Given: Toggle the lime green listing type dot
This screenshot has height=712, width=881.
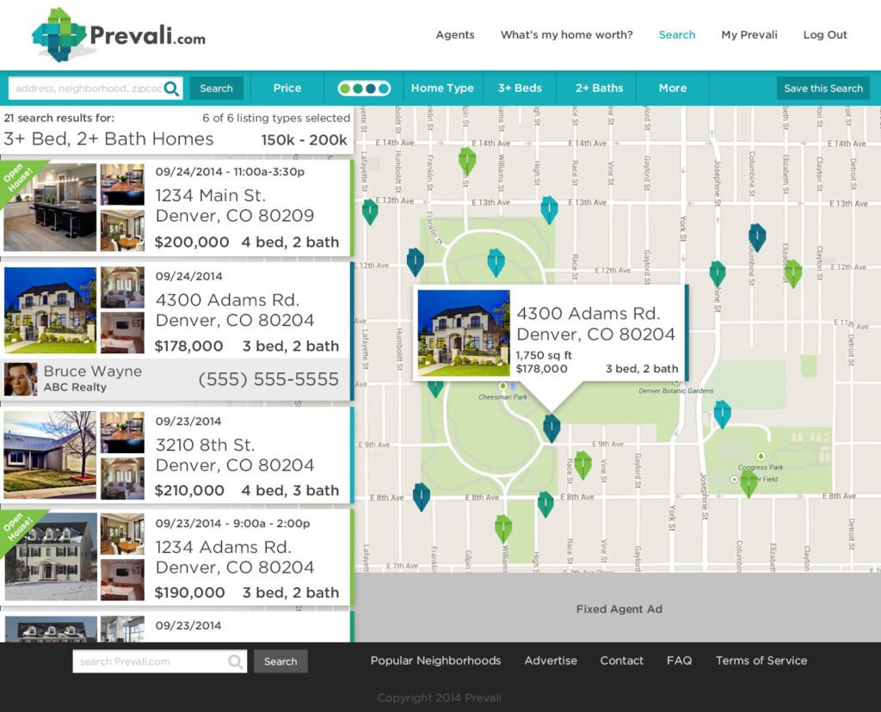Looking at the screenshot, I should tap(344, 89).
